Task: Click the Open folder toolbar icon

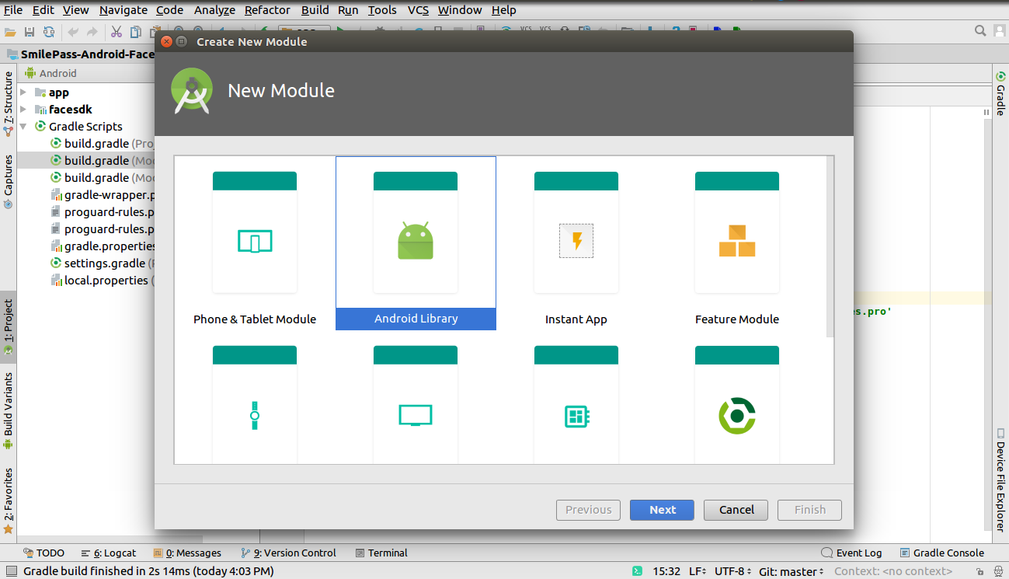Action: [x=10, y=32]
